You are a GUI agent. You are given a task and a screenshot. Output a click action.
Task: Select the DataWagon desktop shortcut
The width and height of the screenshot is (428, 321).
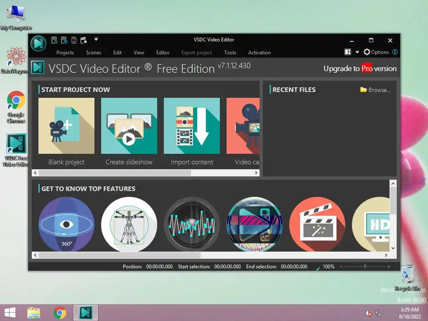15,60
